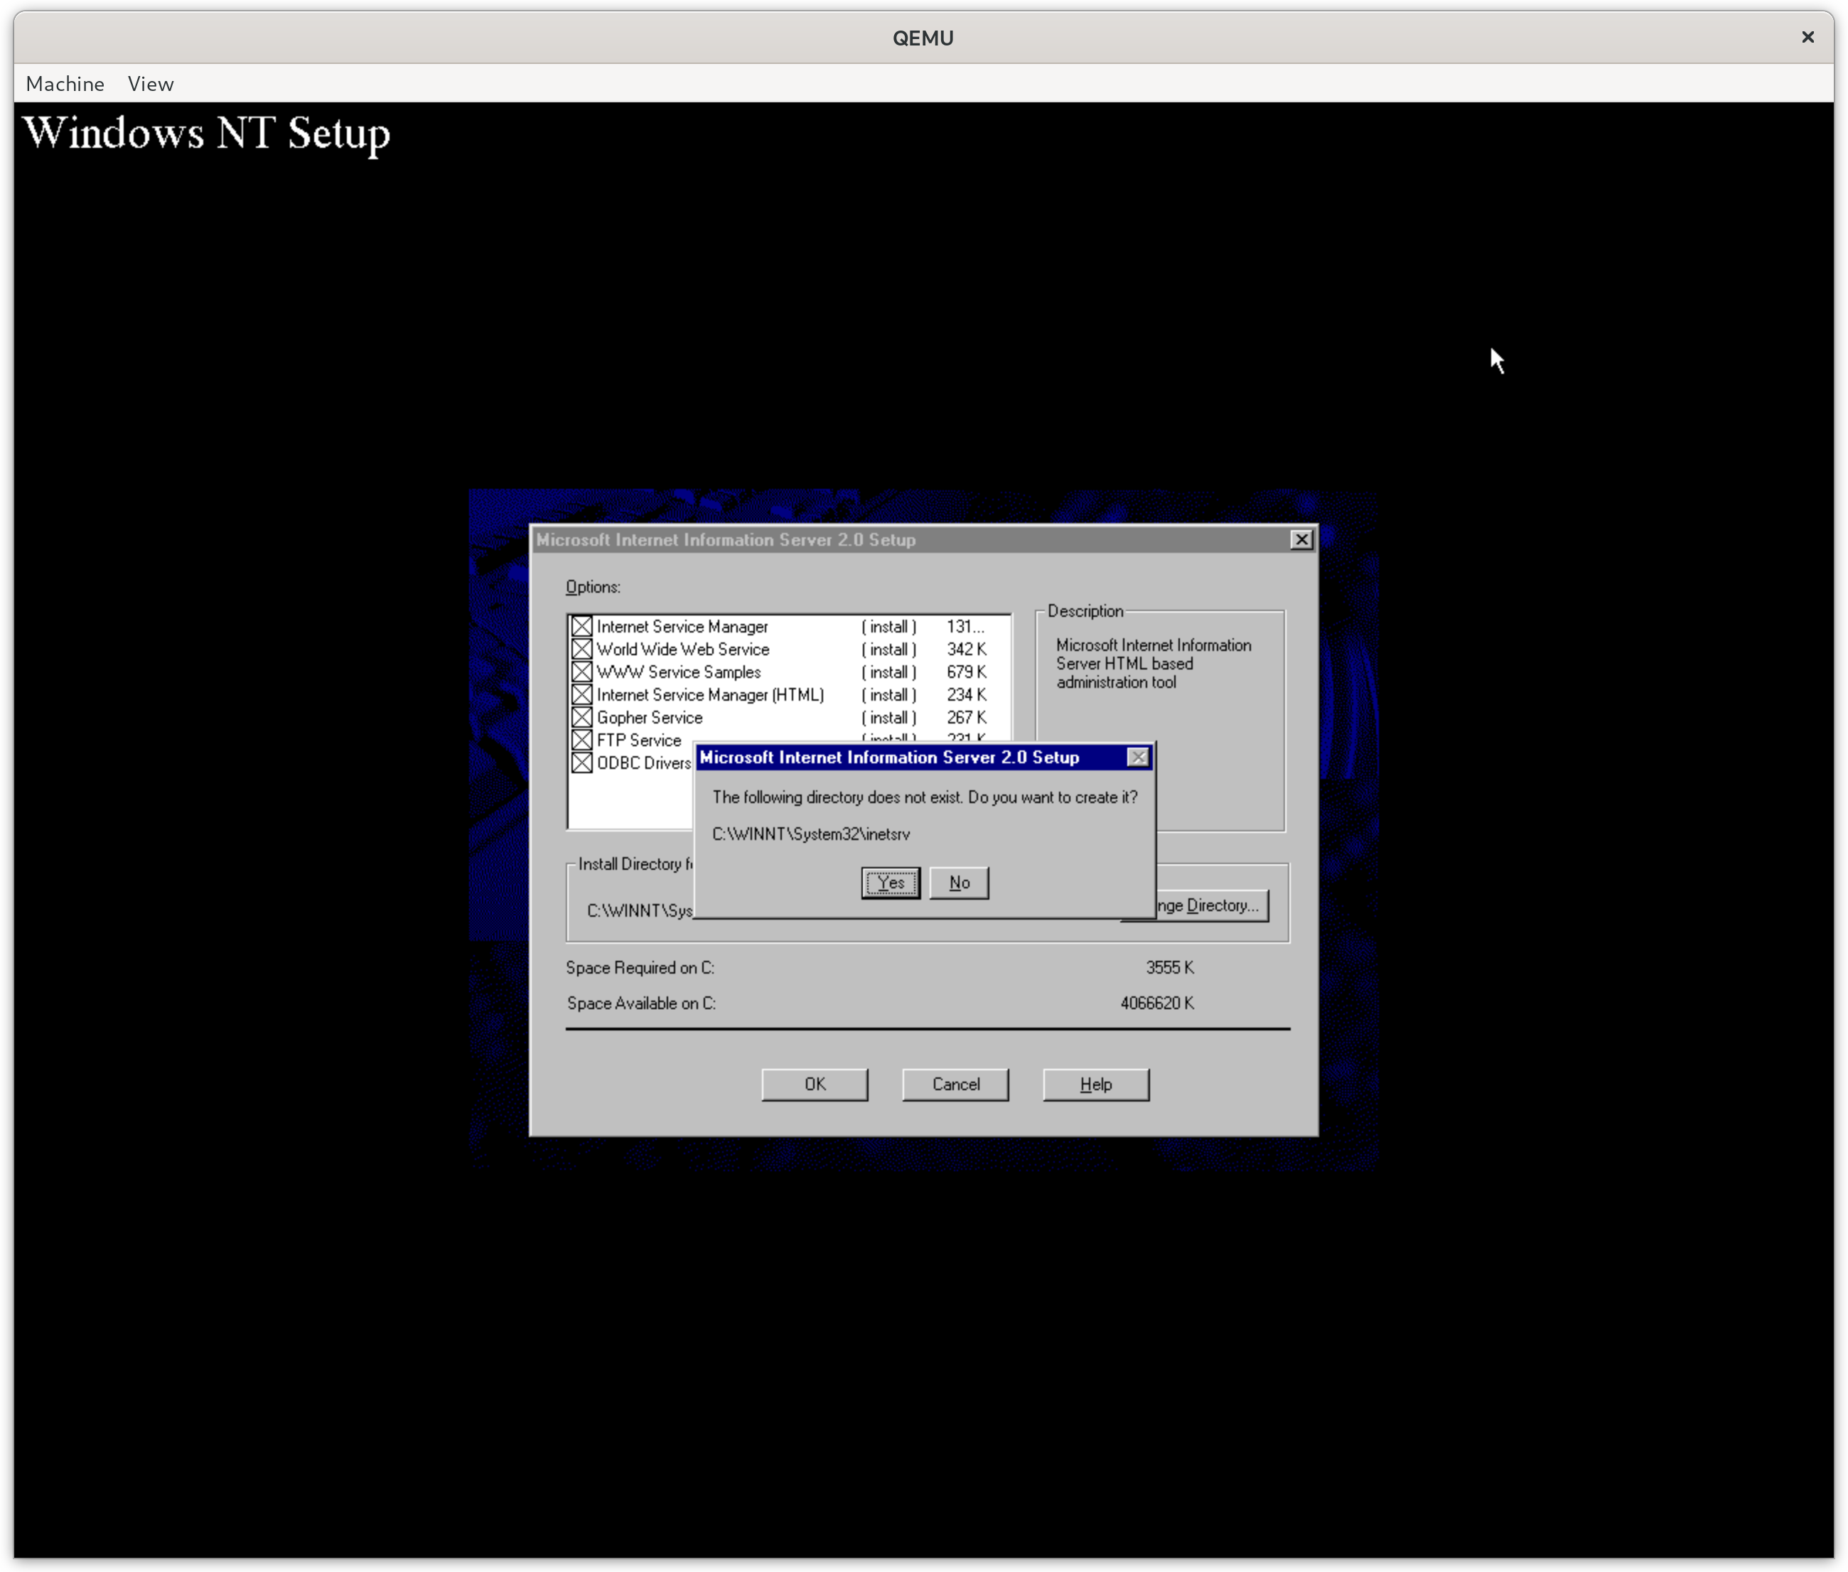The image size is (1848, 1572).
Task: Open the Machine menu
Action: [65, 84]
